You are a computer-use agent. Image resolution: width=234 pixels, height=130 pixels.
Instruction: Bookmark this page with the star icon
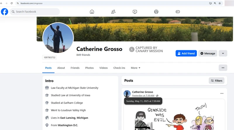(x=220, y=3)
